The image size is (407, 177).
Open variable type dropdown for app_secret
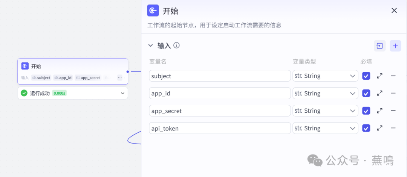325,111
